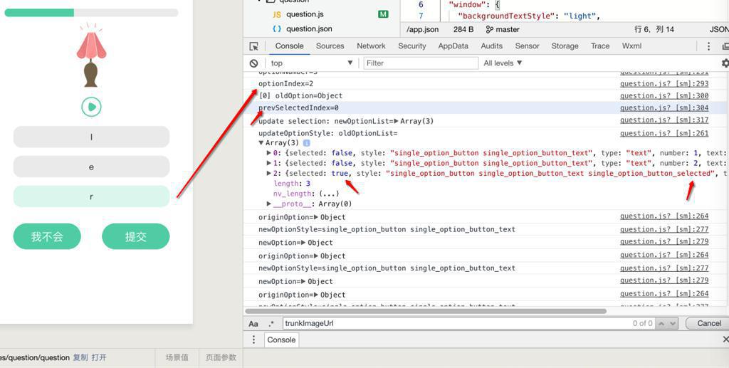Viewport: 729px width, 368px height.
Task: Open source link question.js:317
Action: pyautogui.click(x=664, y=120)
